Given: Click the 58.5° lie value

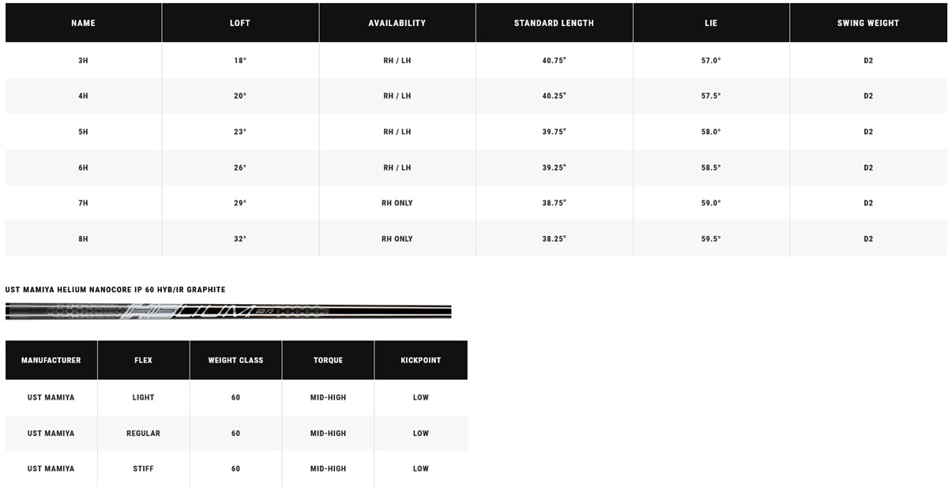Looking at the screenshot, I should point(711,167).
